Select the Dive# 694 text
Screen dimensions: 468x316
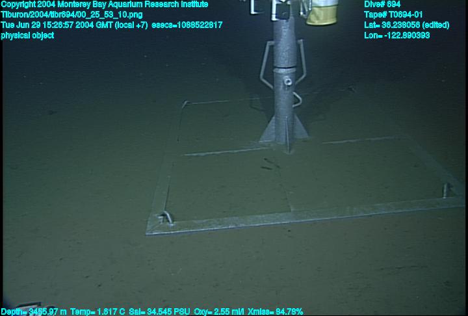pyautogui.click(x=382, y=5)
